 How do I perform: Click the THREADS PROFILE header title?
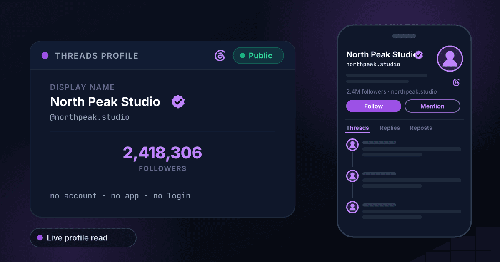(x=97, y=56)
